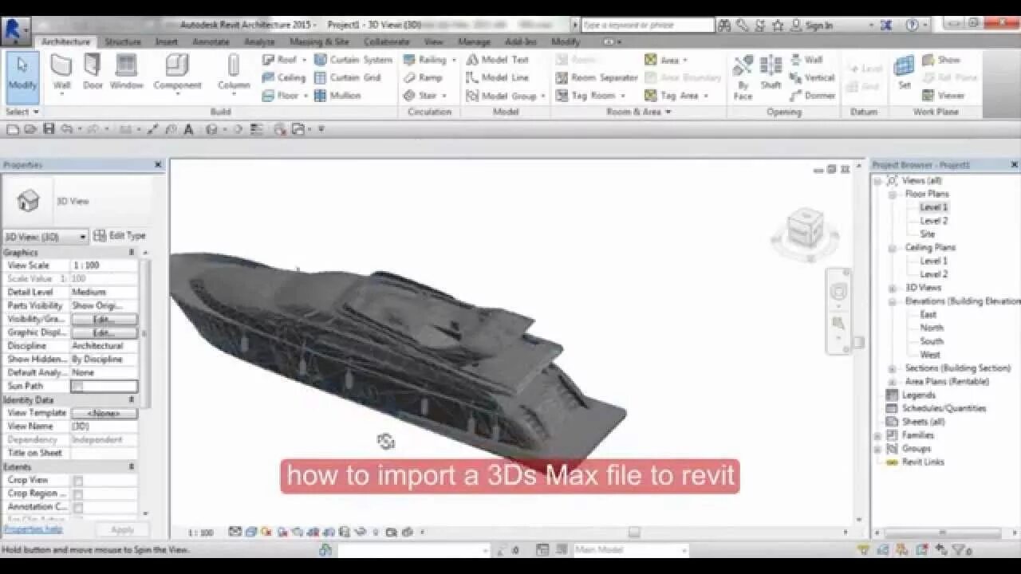The image size is (1021, 574).
Task: Click Sign In link
Action: (819, 26)
